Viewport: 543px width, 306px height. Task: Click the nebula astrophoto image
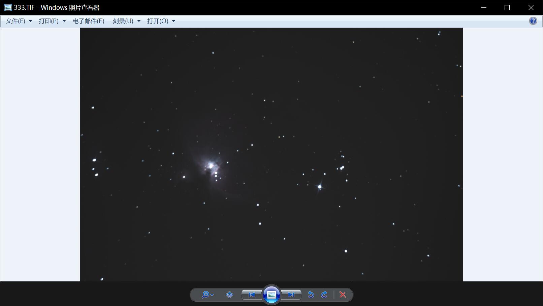tap(271, 154)
